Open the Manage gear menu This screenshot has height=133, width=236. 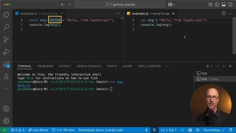coord(6,121)
